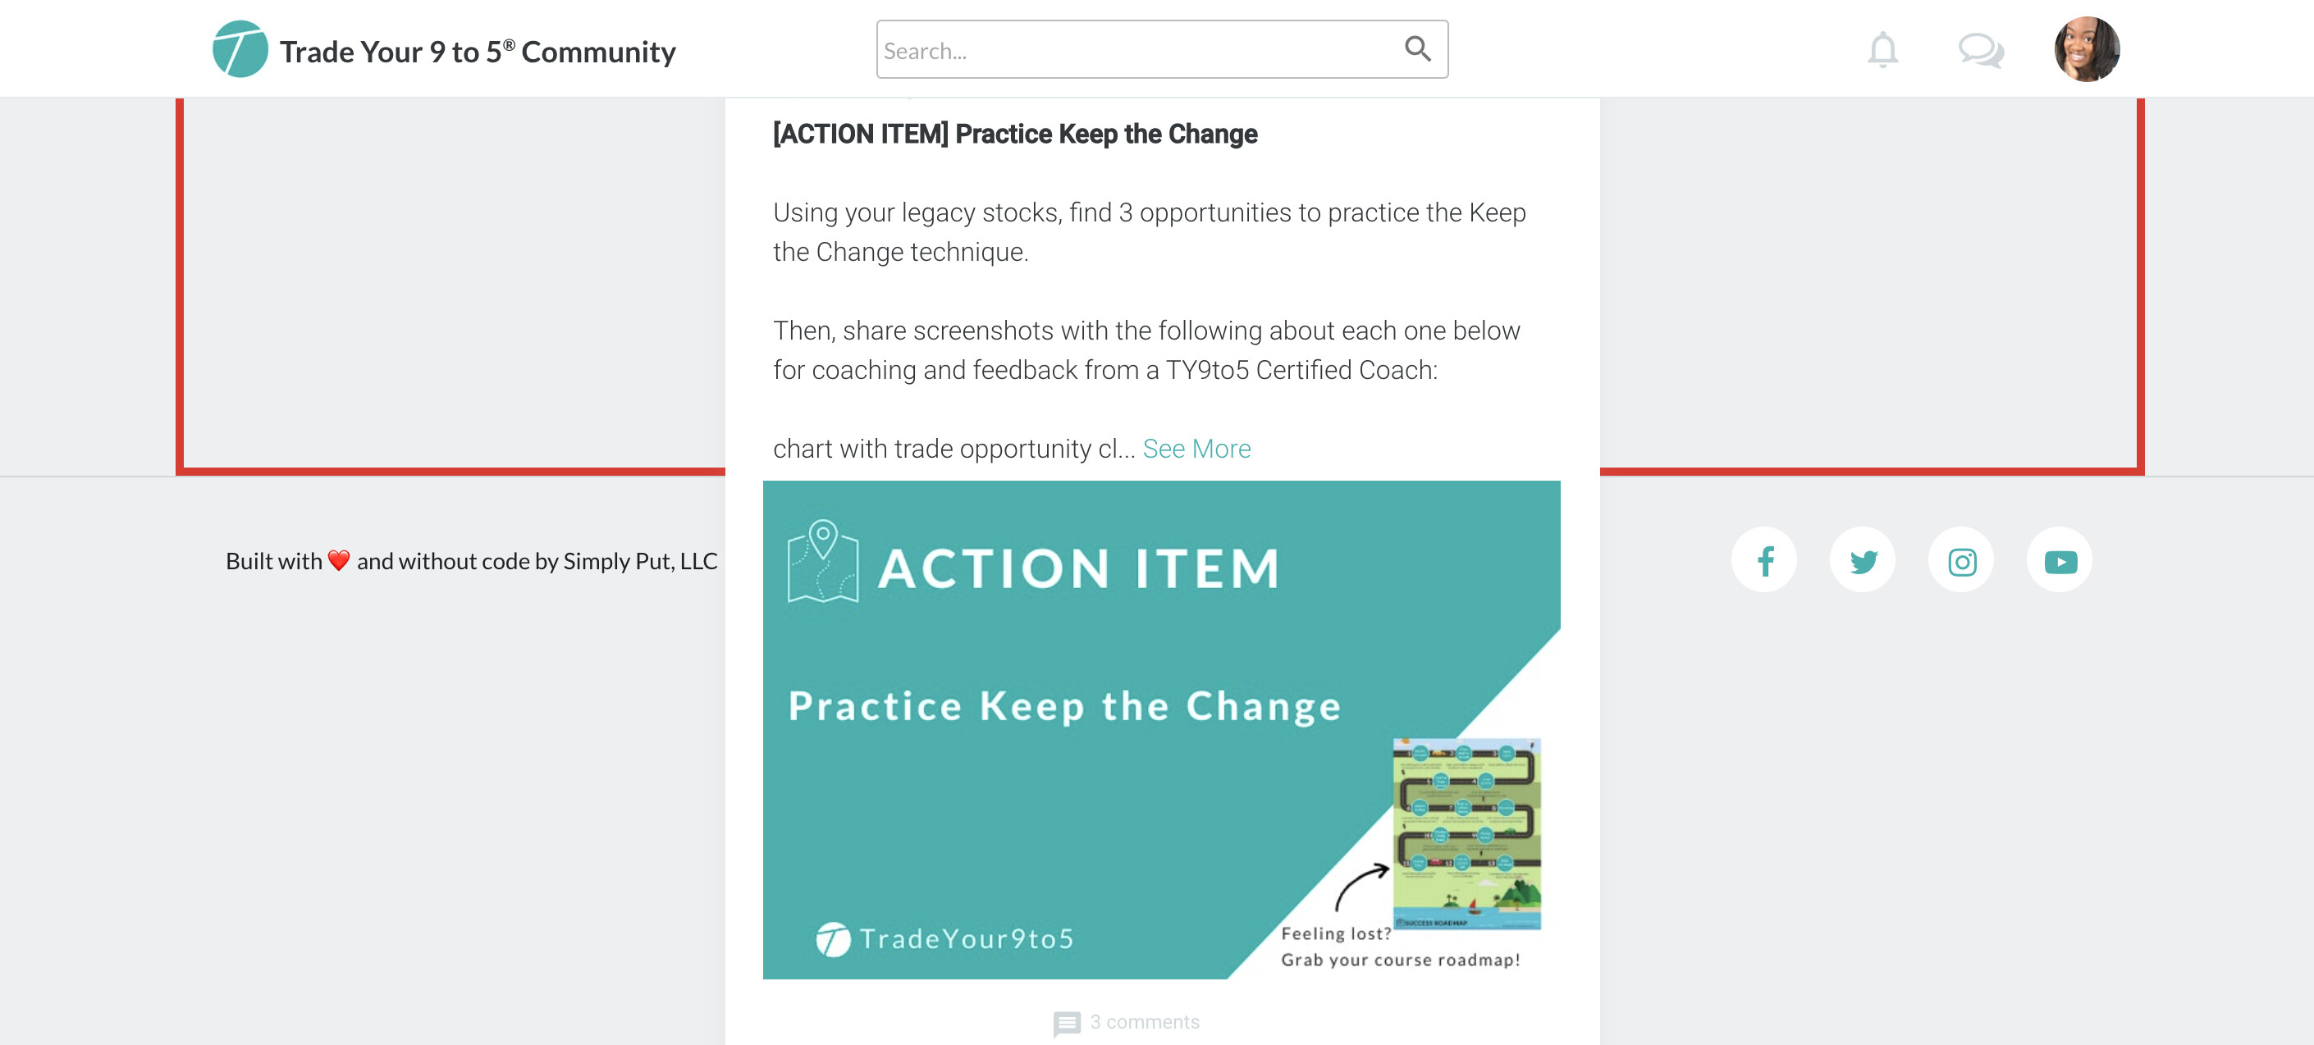The height and width of the screenshot is (1045, 2314).
Task: Visit the Twitter profile icon
Action: 1862,561
